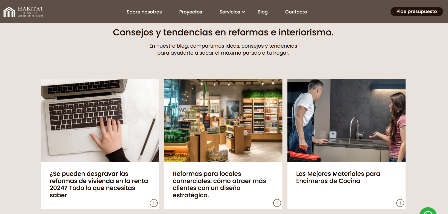The width and height of the screenshot is (448, 214).
Task: Open the WhatsApp chat bubble
Action: tap(428, 211)
